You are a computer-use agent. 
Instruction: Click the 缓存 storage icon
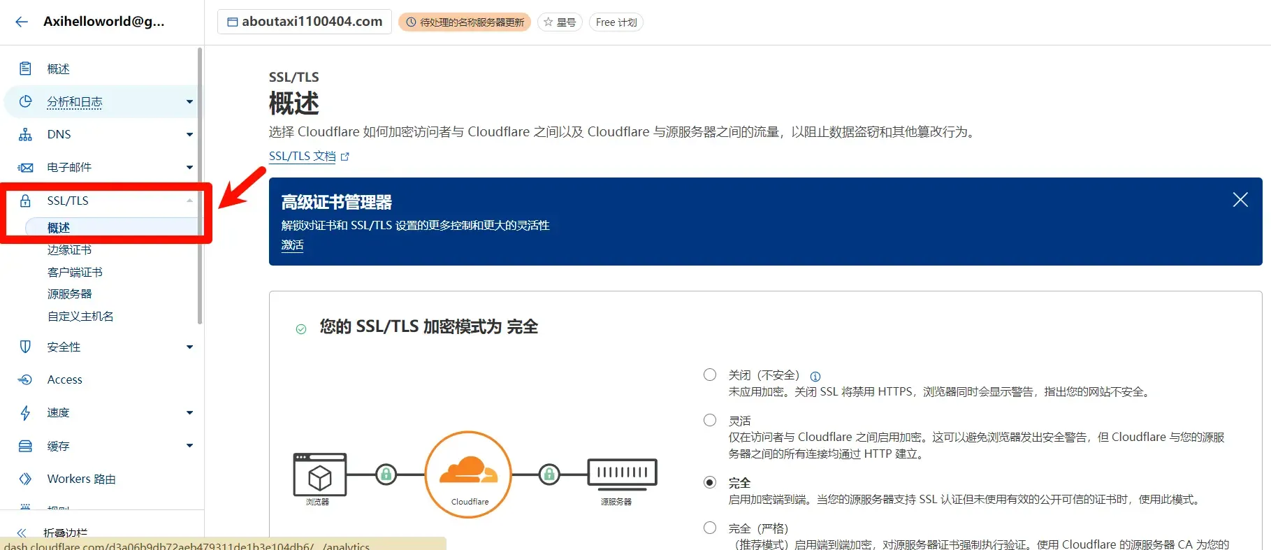[x=25, y=446]
